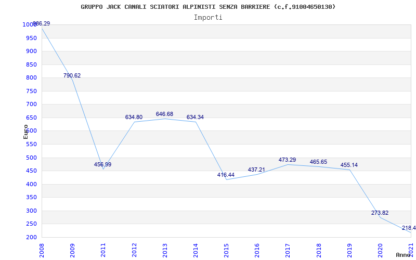Screen dimensions: 416x260
Task: Click the 2016 year axis label
Action: click(x=257, y=251)
